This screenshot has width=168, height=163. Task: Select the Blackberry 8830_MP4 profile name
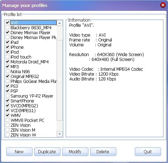click(31, 28)
